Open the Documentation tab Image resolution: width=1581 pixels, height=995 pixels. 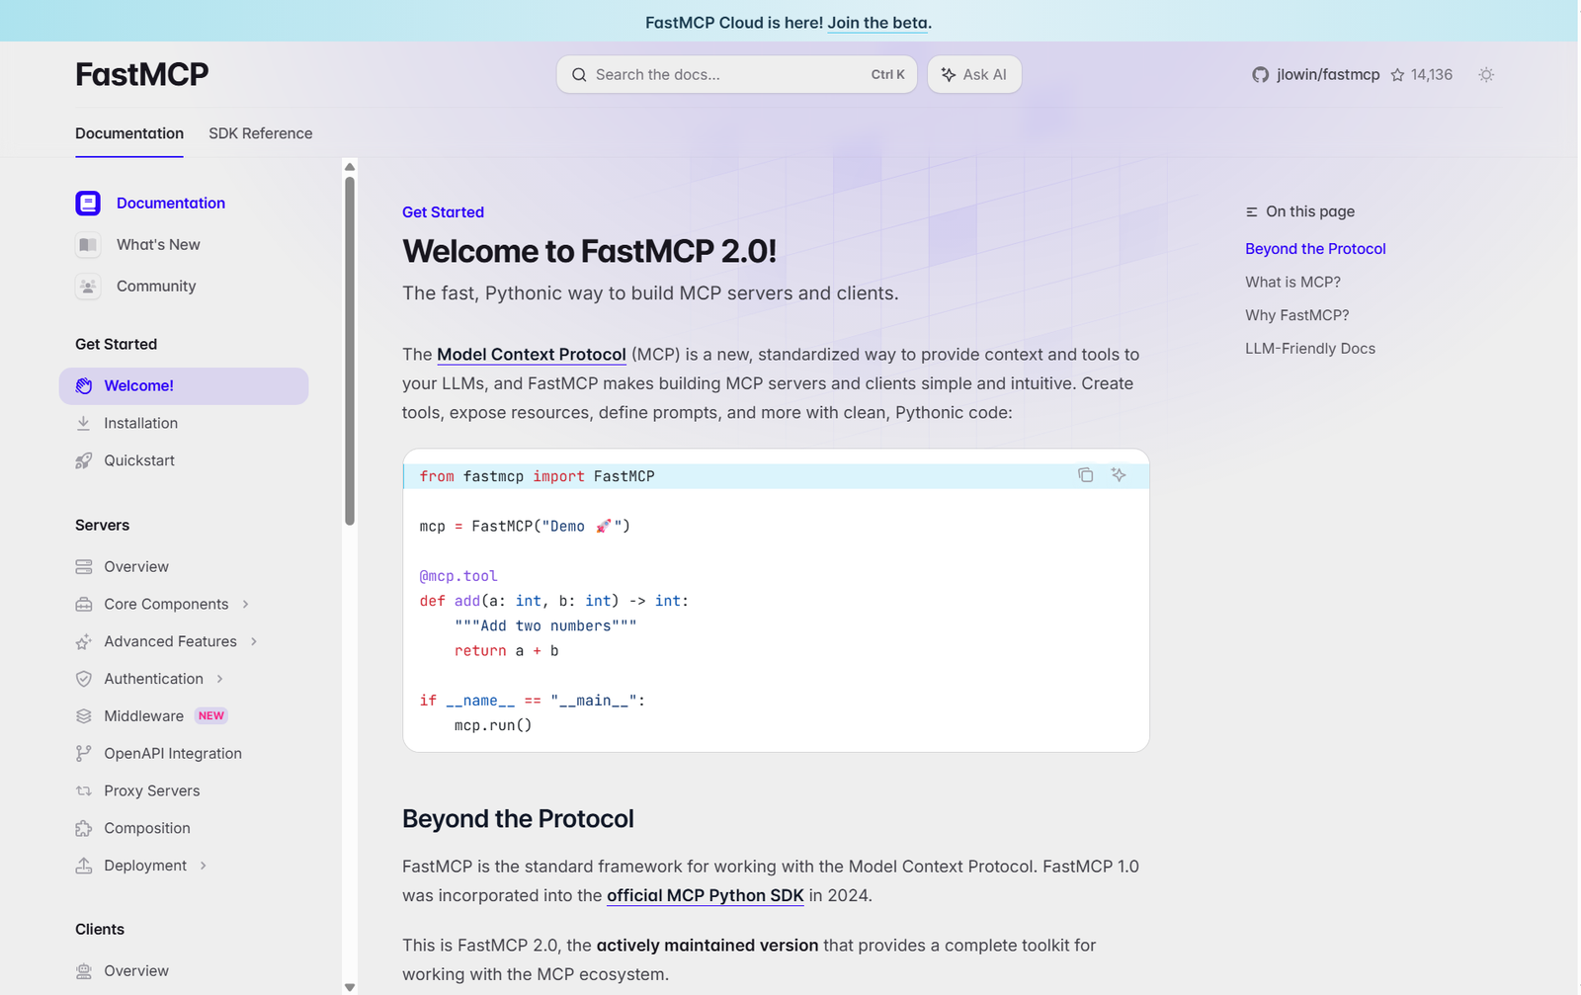point(128,133)
